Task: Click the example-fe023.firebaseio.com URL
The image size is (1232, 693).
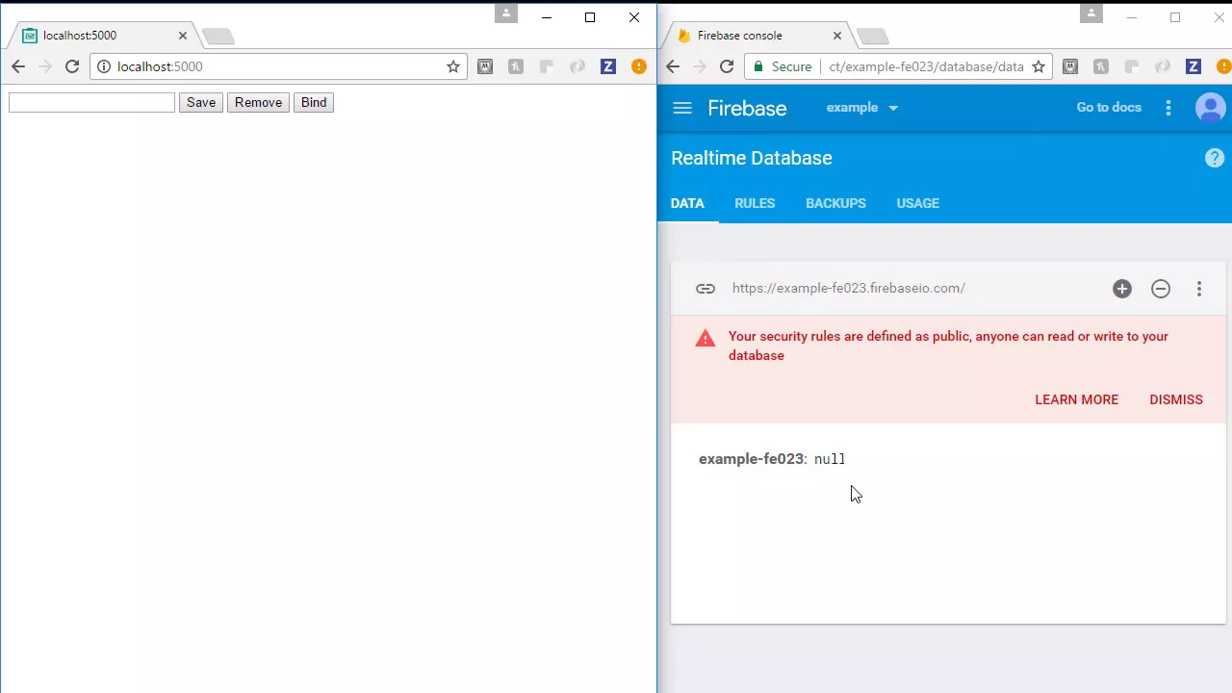Action: coord(849,288)
